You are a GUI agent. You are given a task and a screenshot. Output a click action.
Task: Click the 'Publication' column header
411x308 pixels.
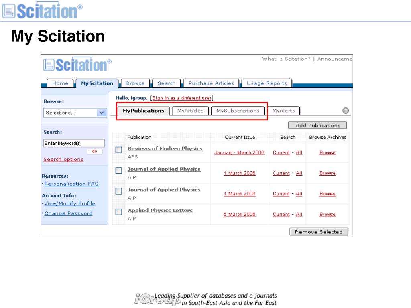tap(139, 137)
